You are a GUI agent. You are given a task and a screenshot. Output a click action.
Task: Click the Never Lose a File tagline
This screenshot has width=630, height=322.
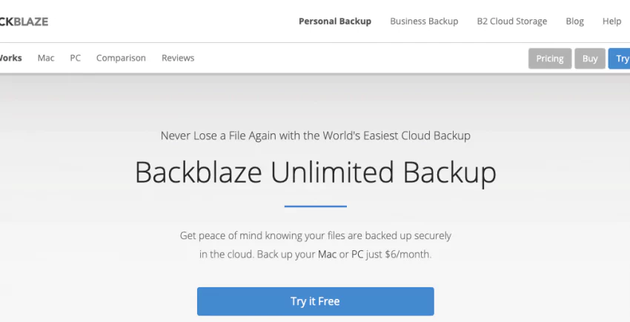tap(315, 135)
